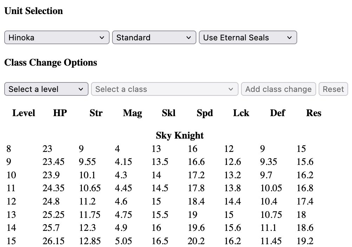Image resolution: width=352 pixels, height=247 pixels.
Task: Click the level 15 HP value 26.15
Action: coord(53,241)
